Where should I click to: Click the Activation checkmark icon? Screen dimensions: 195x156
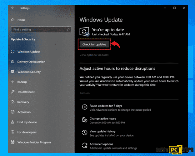click(12, 112)
